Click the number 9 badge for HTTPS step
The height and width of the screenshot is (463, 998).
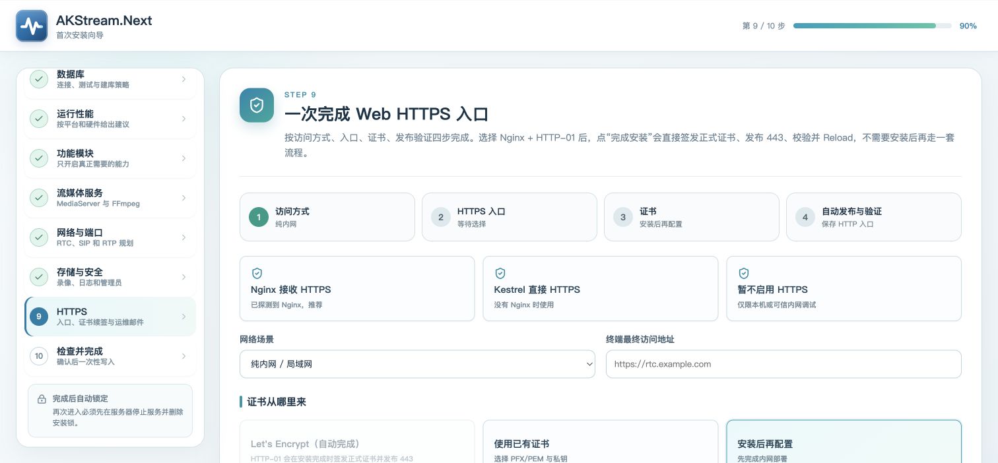(x=39, y=317)
